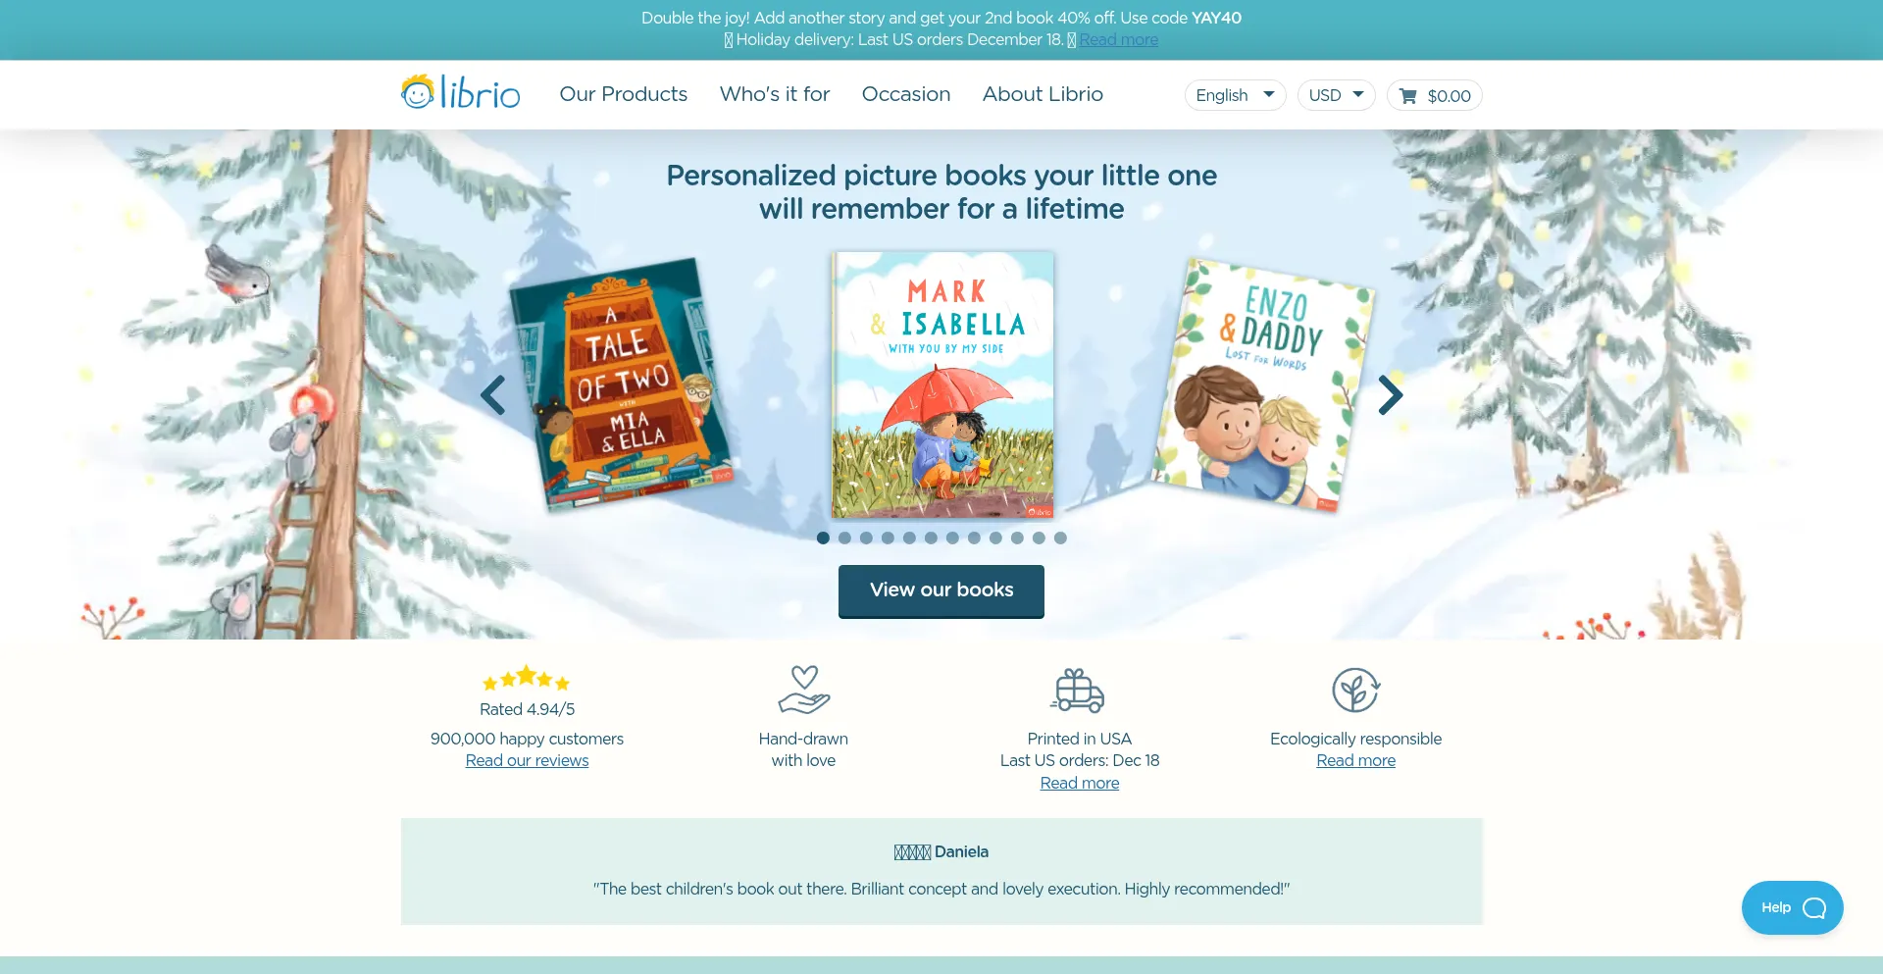Click the five-star rating icon
Viewport: 1883px width, 974px height.
(x=527, y=678)
